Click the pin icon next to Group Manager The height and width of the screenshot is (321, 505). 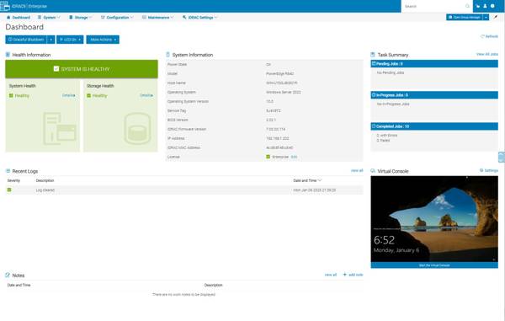(496, 17)
